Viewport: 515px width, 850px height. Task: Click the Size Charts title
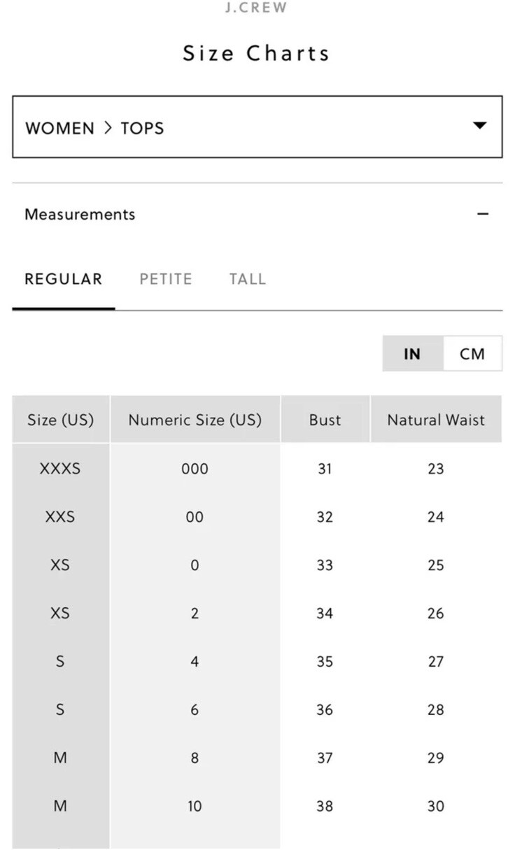[x=256, y=53]
